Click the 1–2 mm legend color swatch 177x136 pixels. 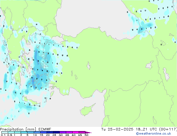(18, 132)
